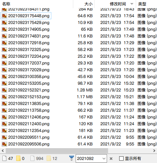157x163 pixels.
Task: Click the 类型 column header
Action: tap(142, 4)
